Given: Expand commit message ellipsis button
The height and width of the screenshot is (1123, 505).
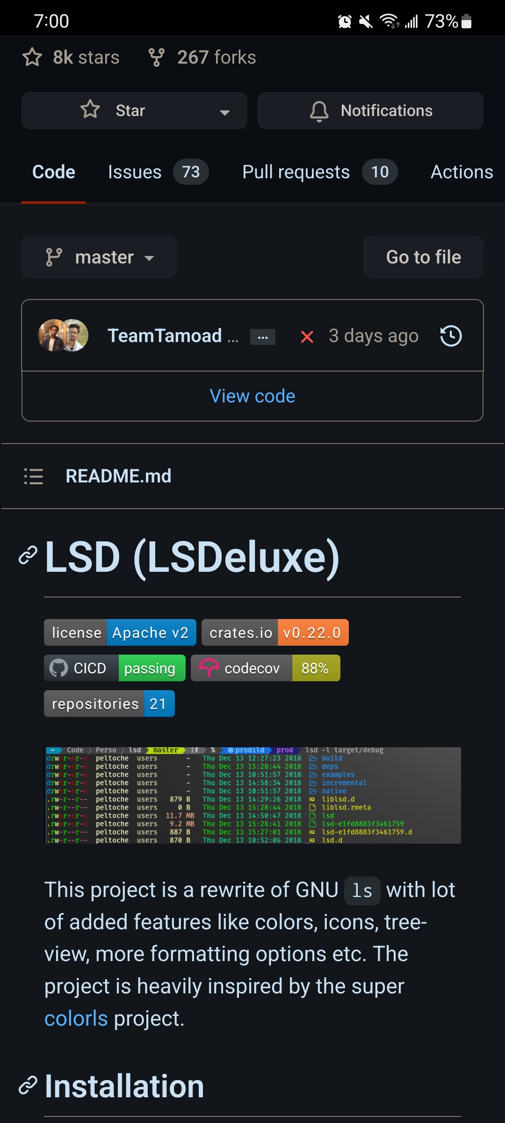Looking at the screenshot, I should pos(262,337).
